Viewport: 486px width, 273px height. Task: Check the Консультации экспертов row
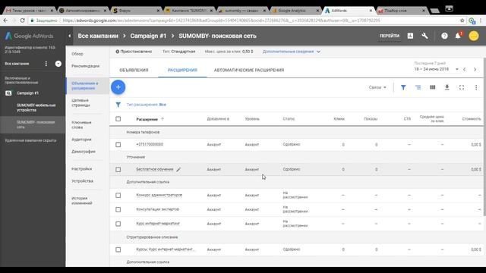point(118,209)
